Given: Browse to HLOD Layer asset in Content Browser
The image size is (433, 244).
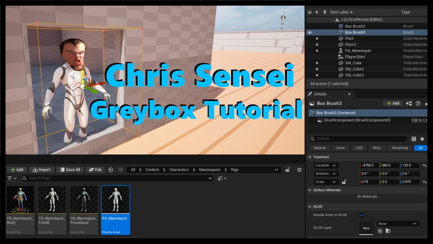Looking at the screenshot, I should 388,231.
